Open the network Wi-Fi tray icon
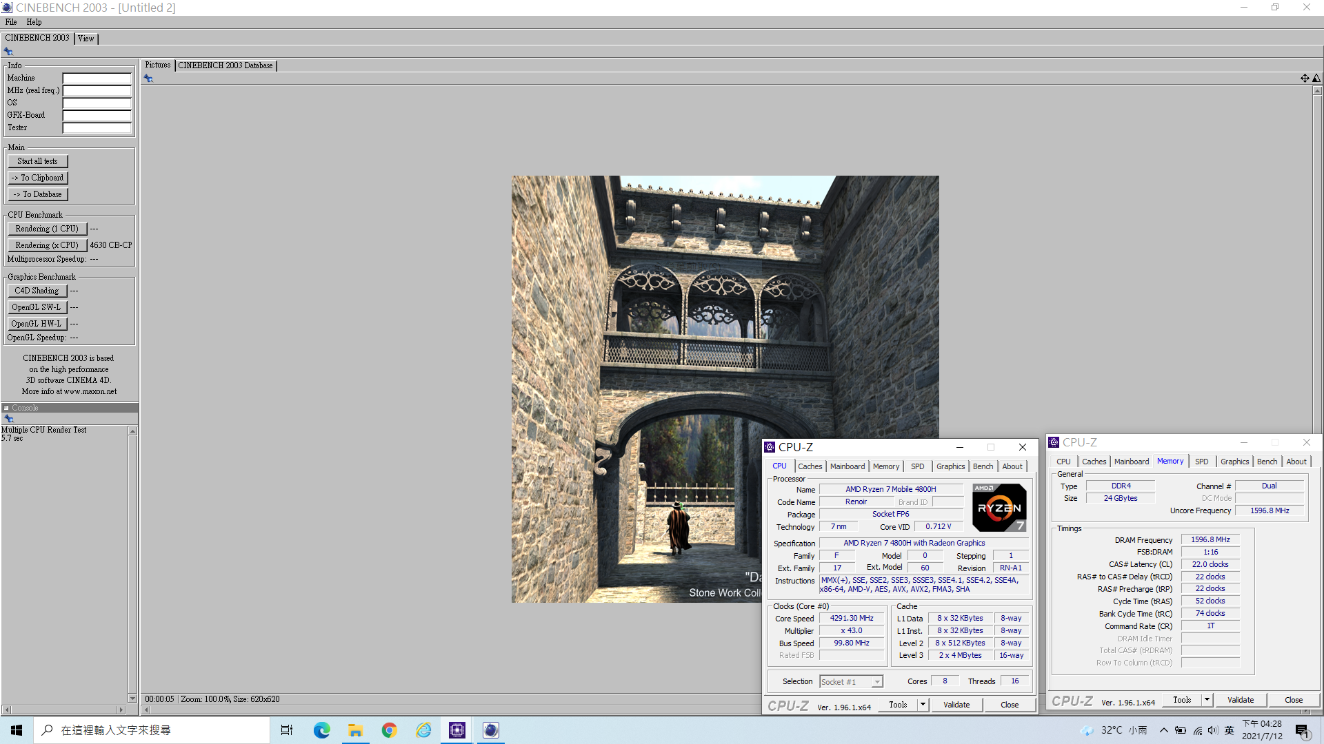Viewport: 1324px width, 744px height. [1197, 730]
